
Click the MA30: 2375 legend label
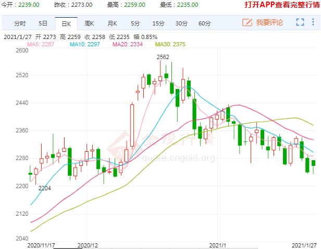(x=170, y=44)
